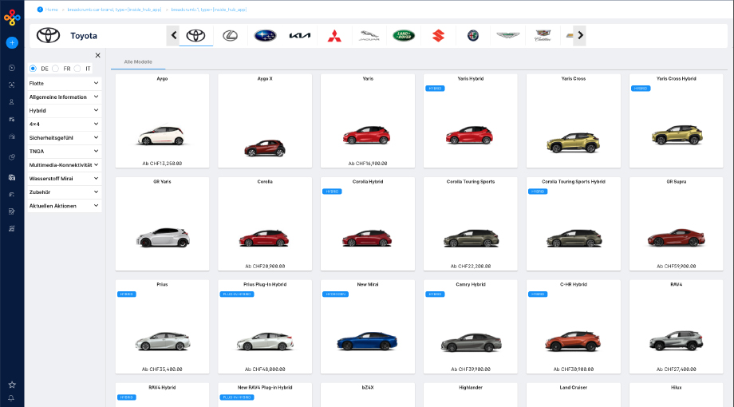
Task: Click the blue plus button in sidebar
Action: [x=12, y=42]
